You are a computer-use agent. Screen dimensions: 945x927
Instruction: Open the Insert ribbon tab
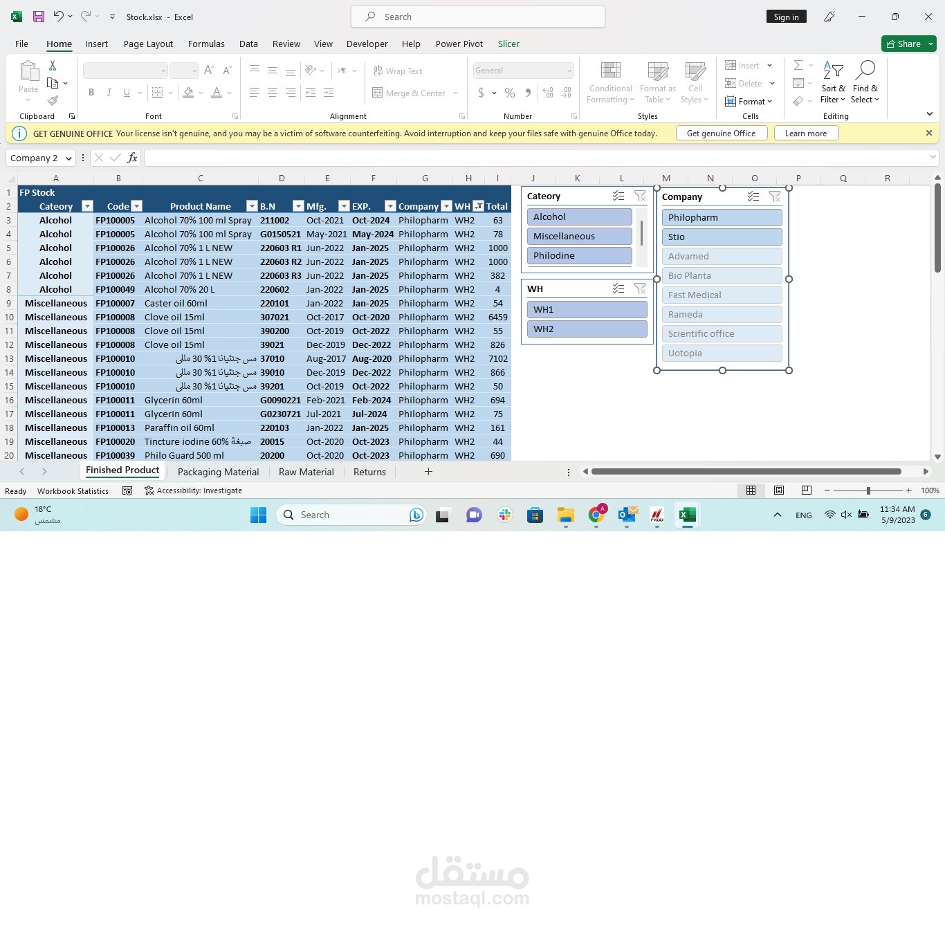click(97, 44)
